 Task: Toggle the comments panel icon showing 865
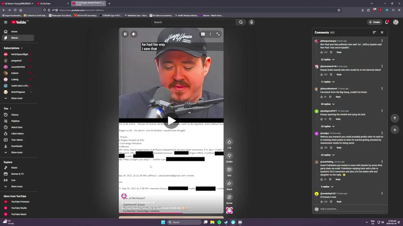pos(229,169)
